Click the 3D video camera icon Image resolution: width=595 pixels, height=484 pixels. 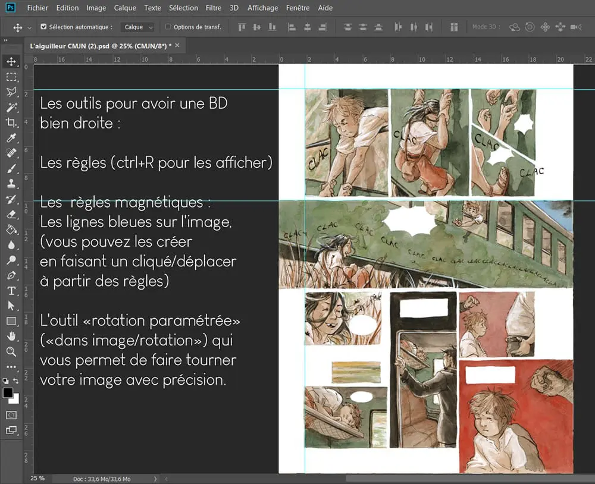click(575, 27)
